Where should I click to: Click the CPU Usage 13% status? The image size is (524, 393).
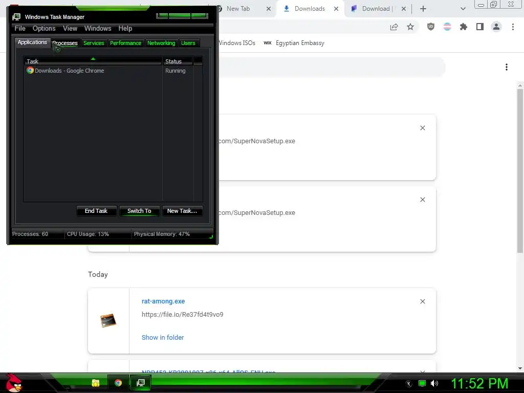(88, 234)
